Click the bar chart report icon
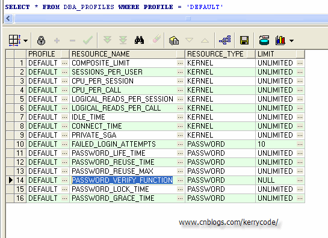The height and width of the screenshot is (238, 328). point(280,40)
